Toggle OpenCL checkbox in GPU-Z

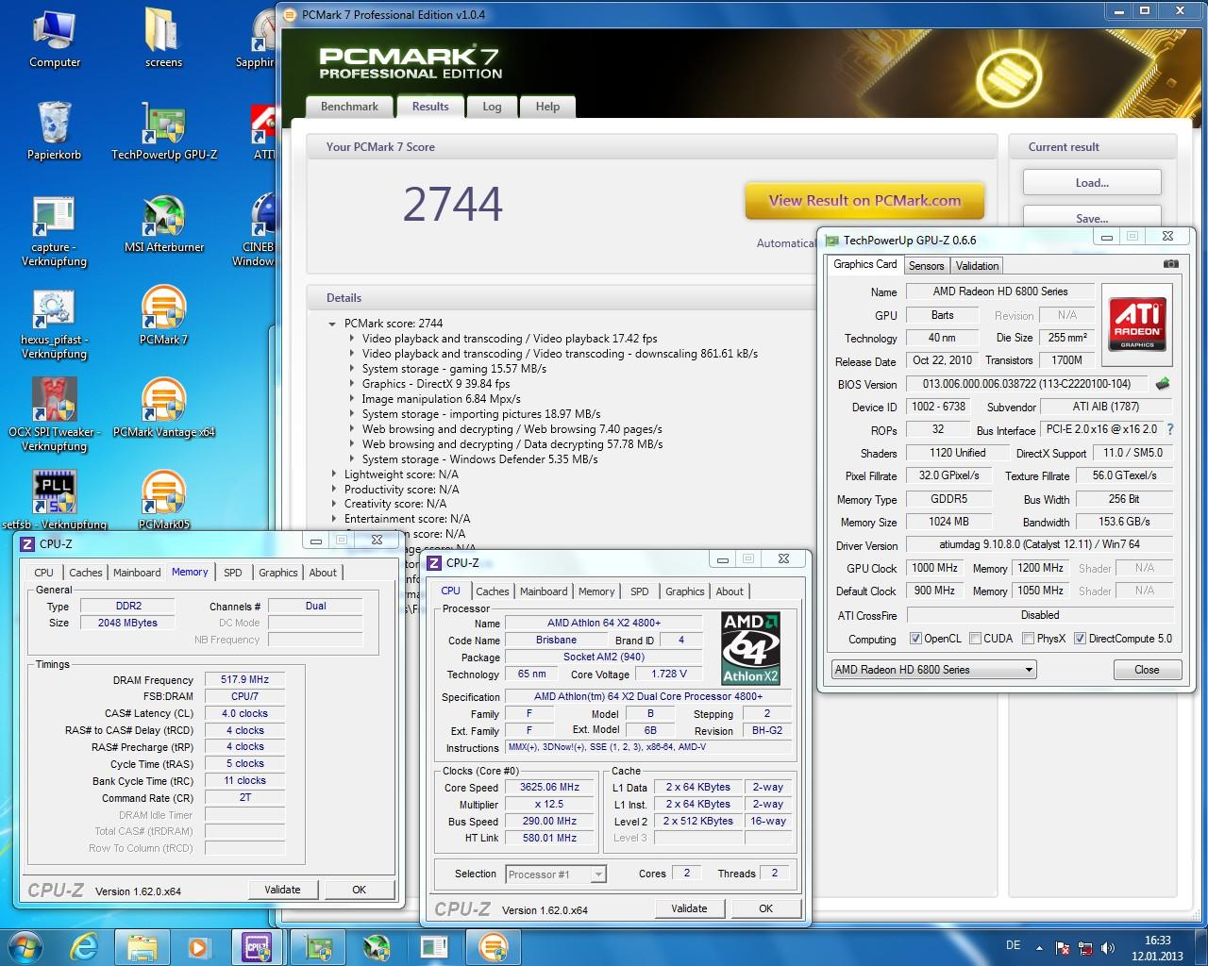(x=915, y=639)
